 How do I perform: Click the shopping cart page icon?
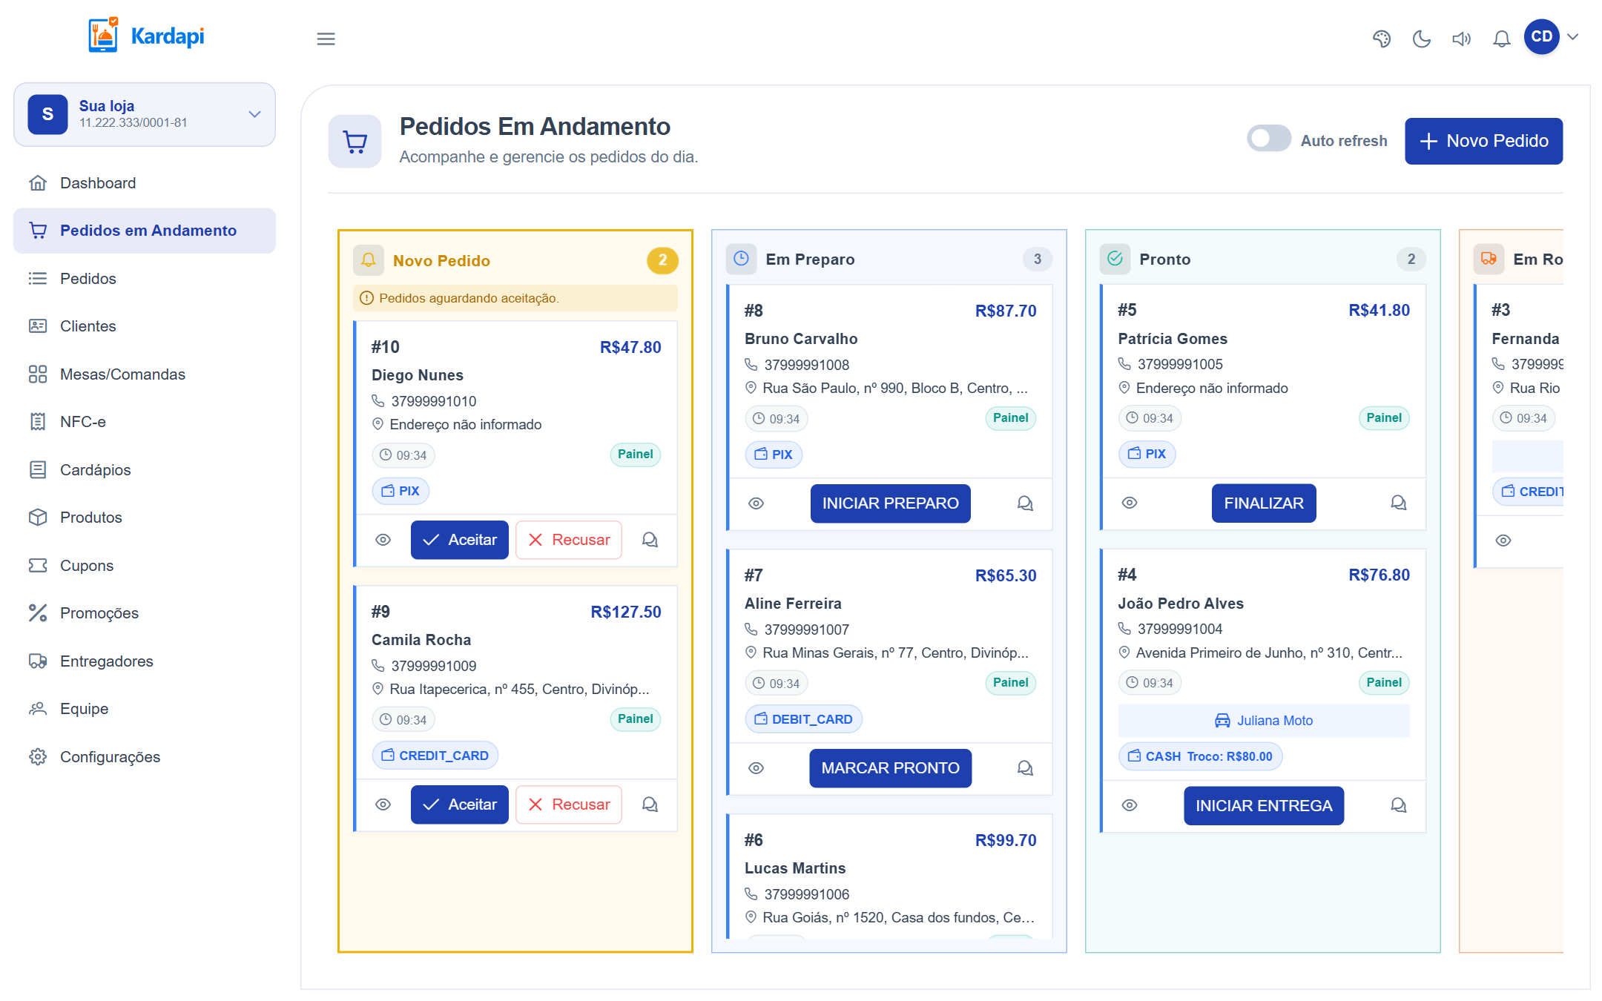point(355,141)
